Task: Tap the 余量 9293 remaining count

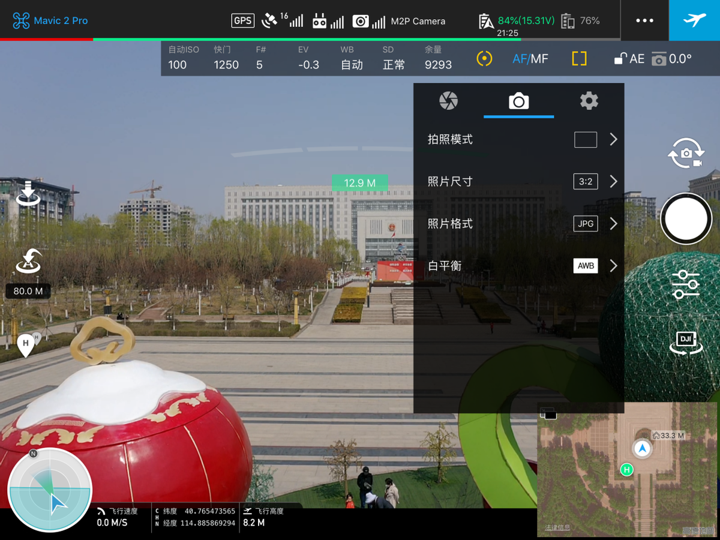Action: click(x=438, y=58)
